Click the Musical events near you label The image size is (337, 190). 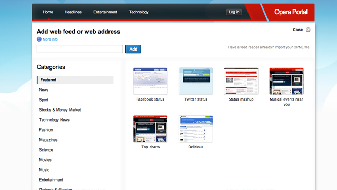click(x=286, y=102)
